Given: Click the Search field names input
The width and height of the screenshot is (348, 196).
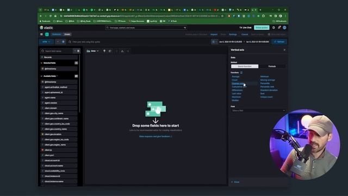Looking at the screenshot, I should [57, 51].
